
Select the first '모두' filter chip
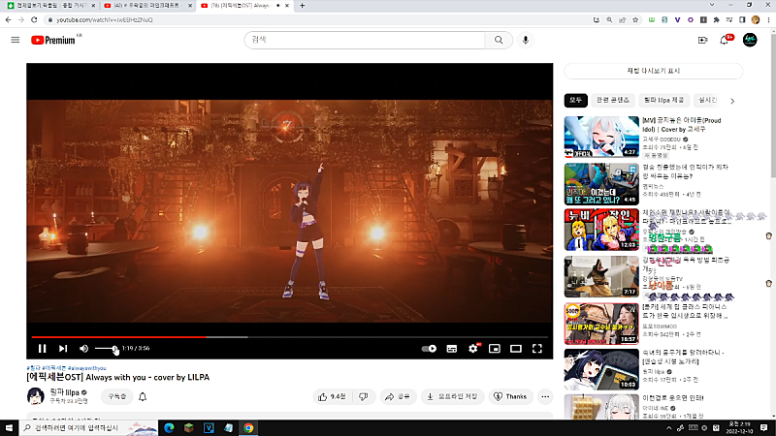tap(575, 101)
